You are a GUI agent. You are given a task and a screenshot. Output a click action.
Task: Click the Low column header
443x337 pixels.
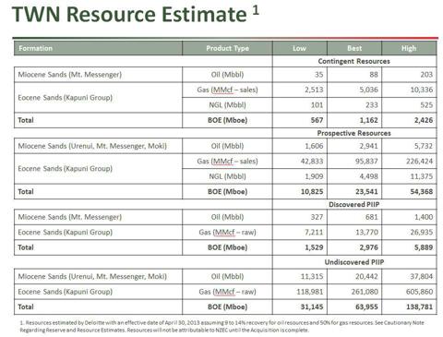[x=300, y=48]
